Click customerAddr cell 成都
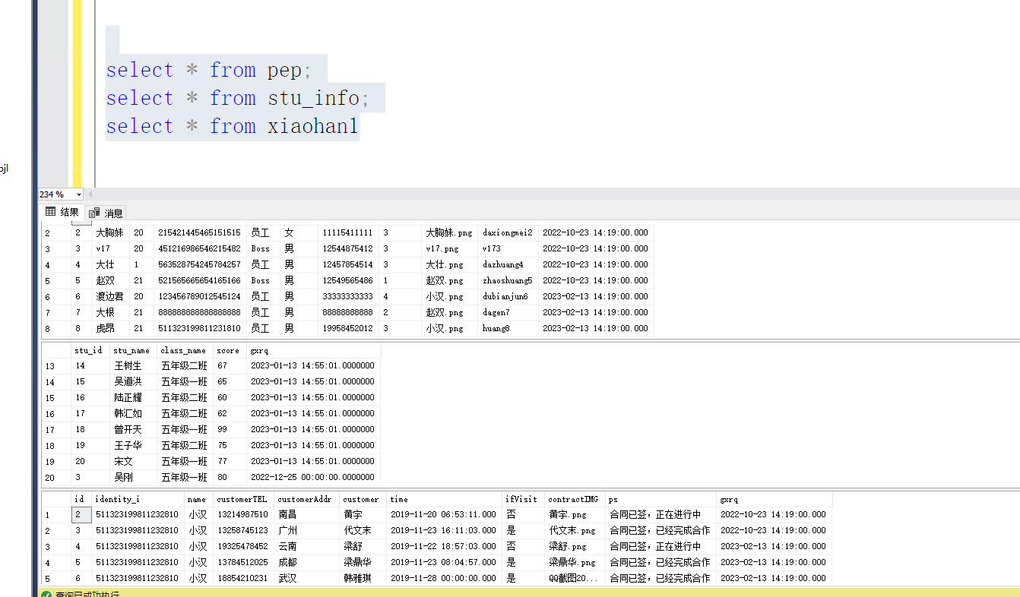Screen dimensions: 1020x597 tap(306, 562)
